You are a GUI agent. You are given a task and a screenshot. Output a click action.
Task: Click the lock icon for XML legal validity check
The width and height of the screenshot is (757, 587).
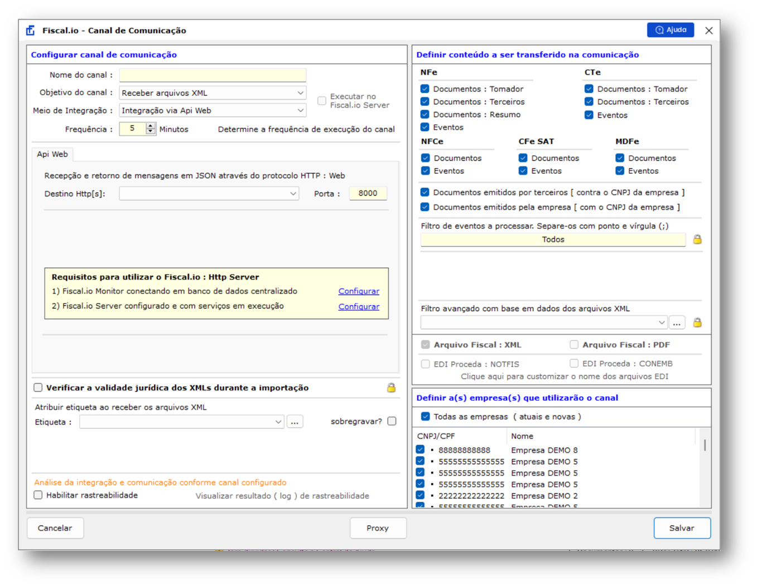392,388
